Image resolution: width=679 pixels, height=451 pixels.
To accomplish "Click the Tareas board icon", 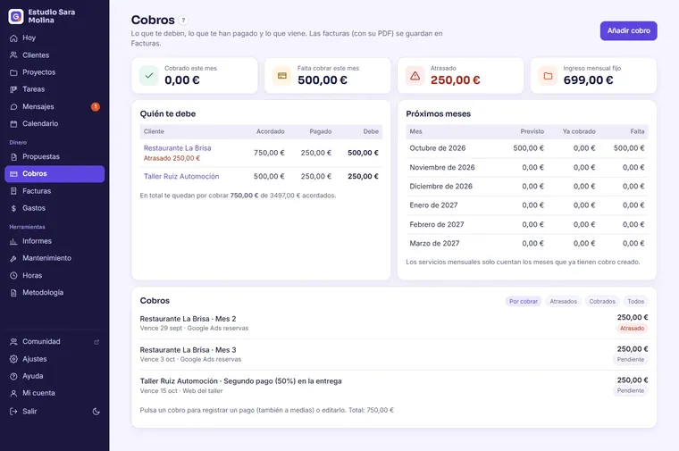I will [x=13, y=89].
